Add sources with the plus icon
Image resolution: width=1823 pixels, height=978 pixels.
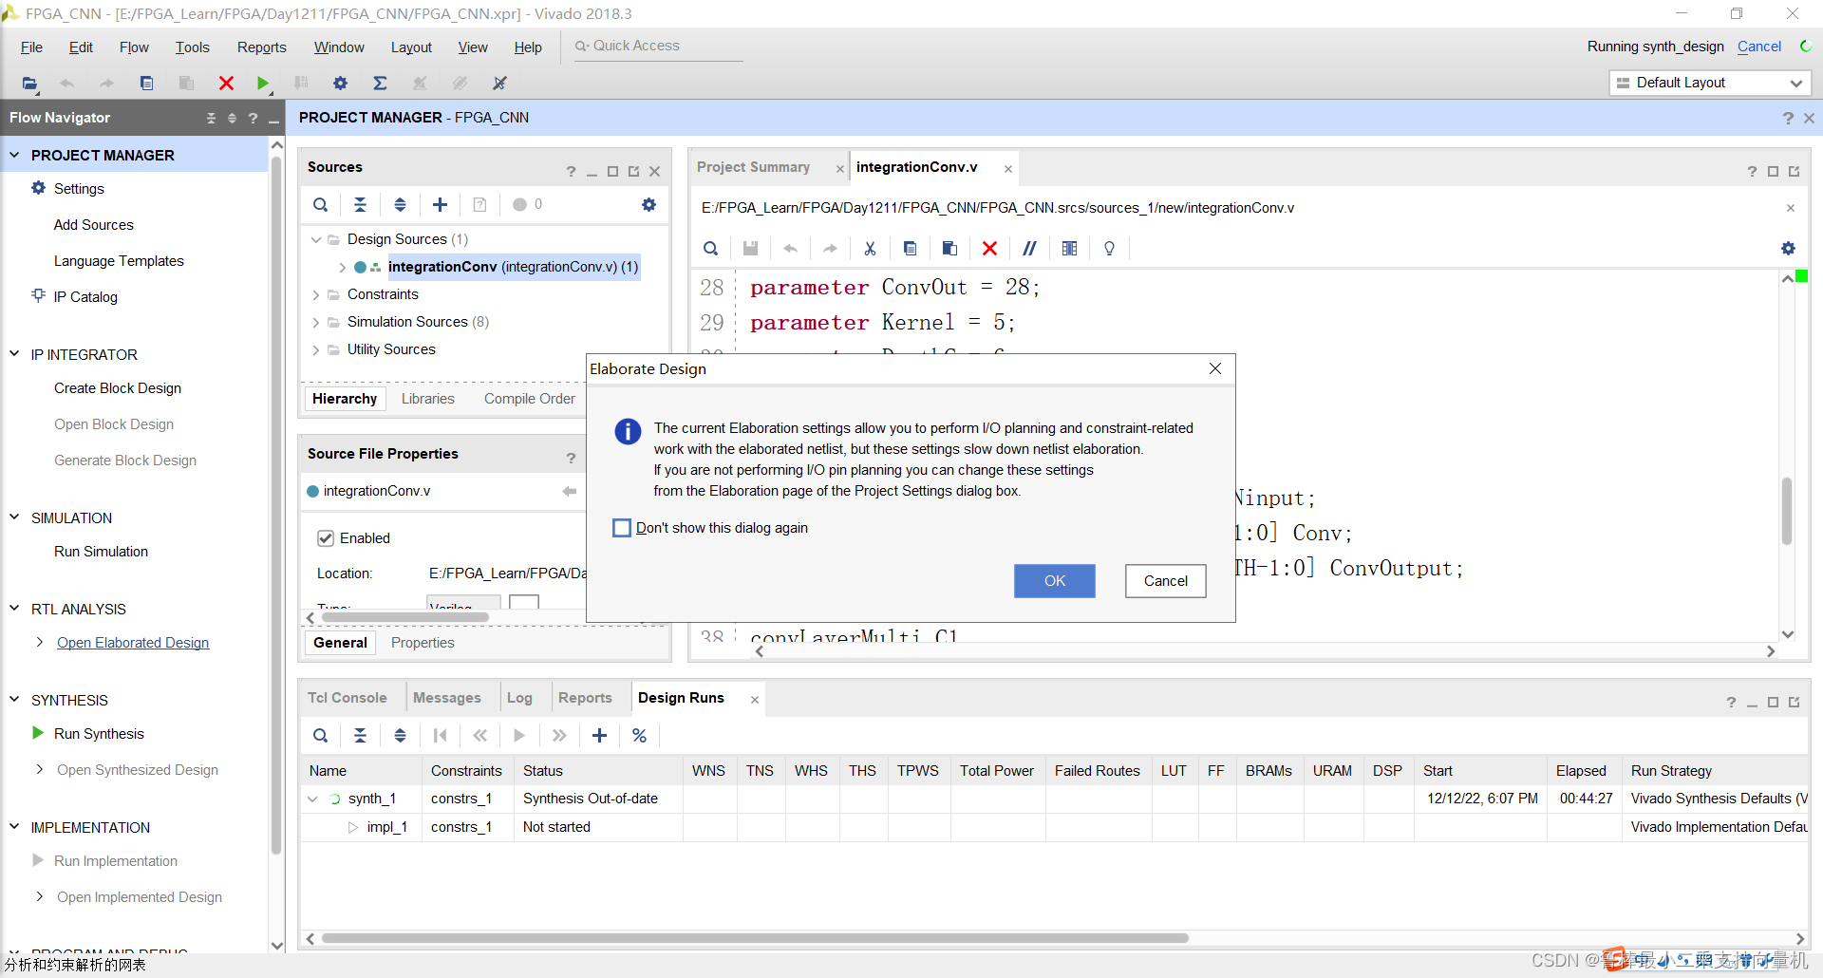click(440, 205)
